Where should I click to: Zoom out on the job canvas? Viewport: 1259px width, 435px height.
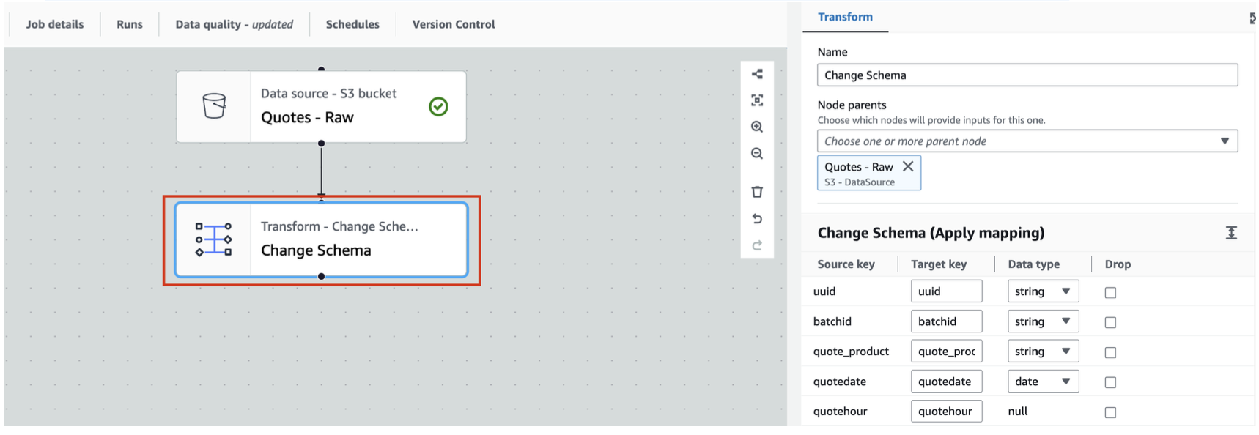click(x=757, y=154)
